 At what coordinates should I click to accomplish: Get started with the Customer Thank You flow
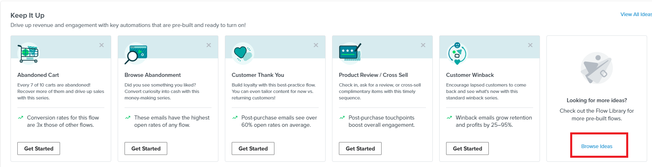(x=253, y=148)
